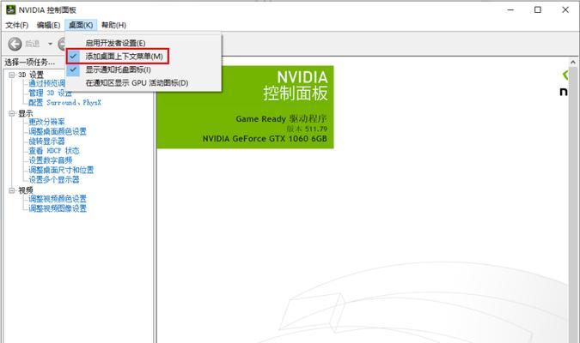Select 设置数字音频 item
The width and height of the screenshot is (580, 343).
pos(51,160)
